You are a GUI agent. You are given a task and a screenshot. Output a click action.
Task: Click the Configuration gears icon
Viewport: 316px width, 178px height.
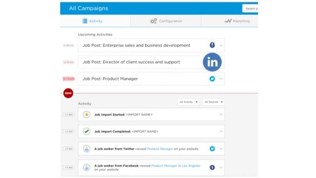click(154, 21)
